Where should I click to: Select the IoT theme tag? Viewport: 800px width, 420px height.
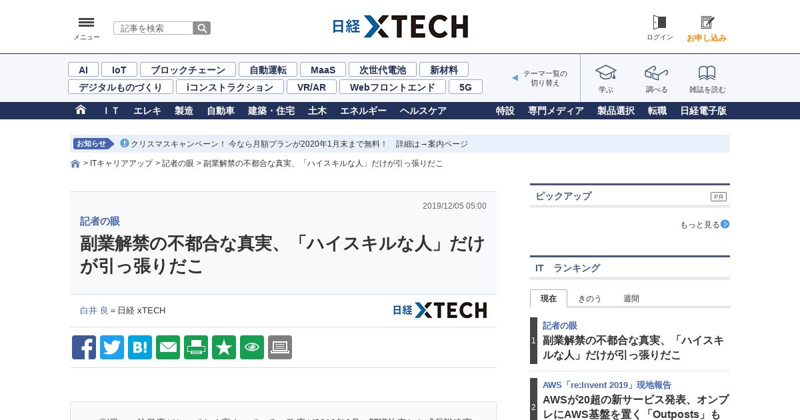click(x=119, y=69)
